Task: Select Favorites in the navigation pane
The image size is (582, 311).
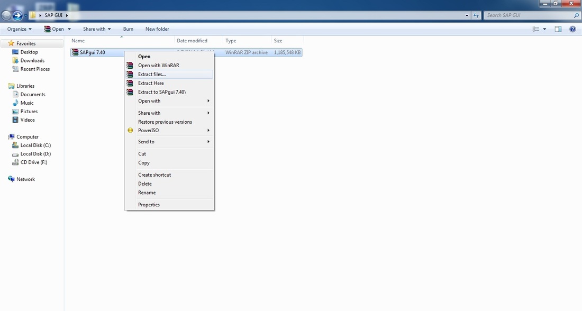Action: 25,43
